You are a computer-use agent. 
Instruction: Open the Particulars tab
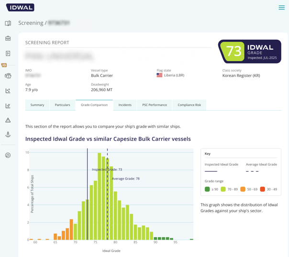pyautogui.click(x=63, y=105)
